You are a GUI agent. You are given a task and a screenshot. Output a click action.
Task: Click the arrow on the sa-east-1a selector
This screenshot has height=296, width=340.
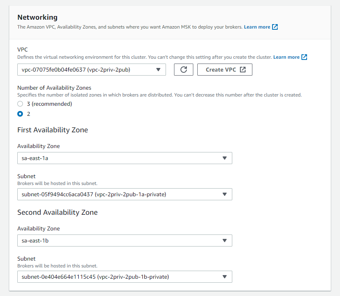[x=225, y=158]
